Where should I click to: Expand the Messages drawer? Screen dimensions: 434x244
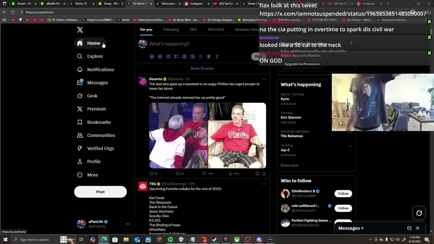417,228
